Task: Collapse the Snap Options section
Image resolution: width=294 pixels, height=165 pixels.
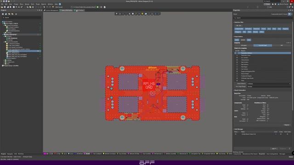Action: pyautogui.click(x=234, y=37)
